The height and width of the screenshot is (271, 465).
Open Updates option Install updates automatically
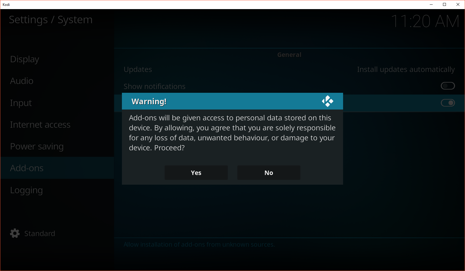coord(406,70)
